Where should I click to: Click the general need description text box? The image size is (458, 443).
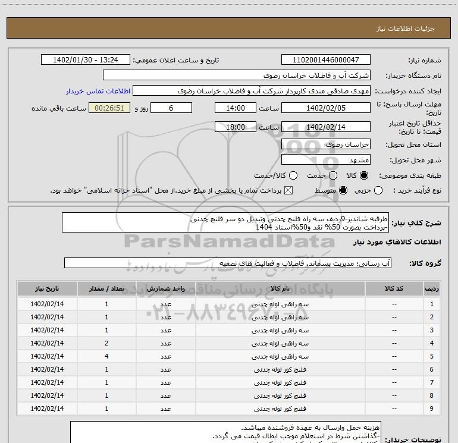coord(225,222)
